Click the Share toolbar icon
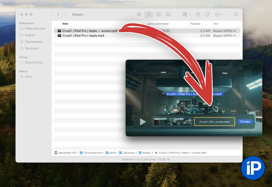 198,14
